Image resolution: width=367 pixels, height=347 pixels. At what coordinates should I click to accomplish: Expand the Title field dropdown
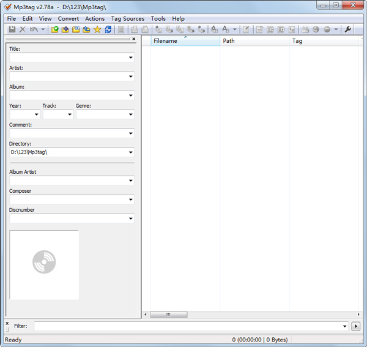(x=131, y=58)
